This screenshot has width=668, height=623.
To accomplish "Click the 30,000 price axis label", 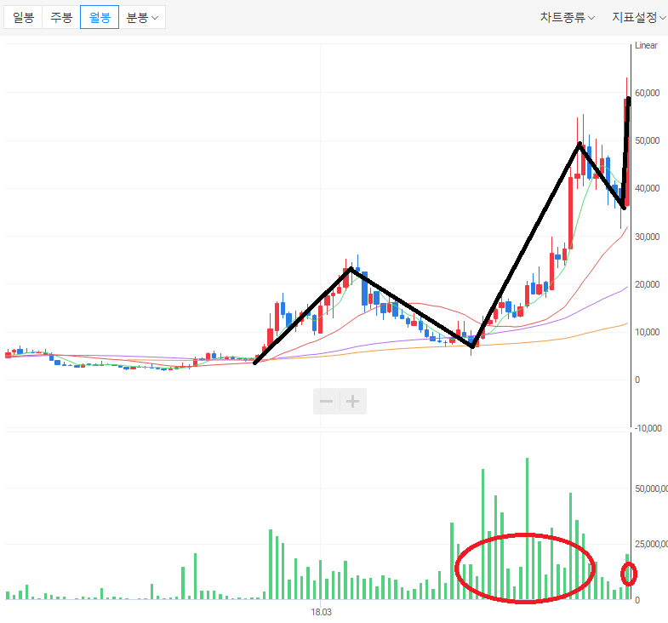I will pos(647,237).
